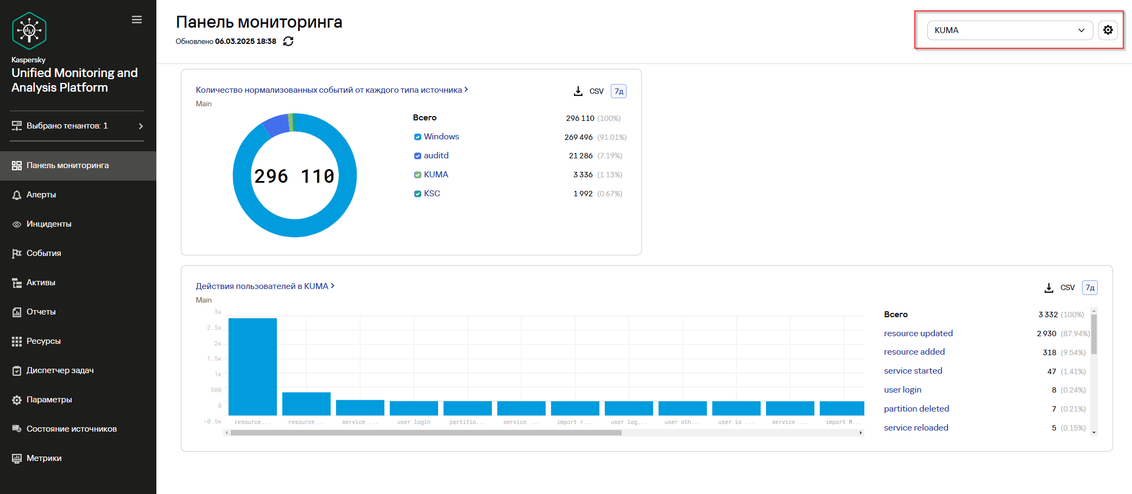
Task: Toggle the auditd source checkbox
Action: [x=418, y=156]
